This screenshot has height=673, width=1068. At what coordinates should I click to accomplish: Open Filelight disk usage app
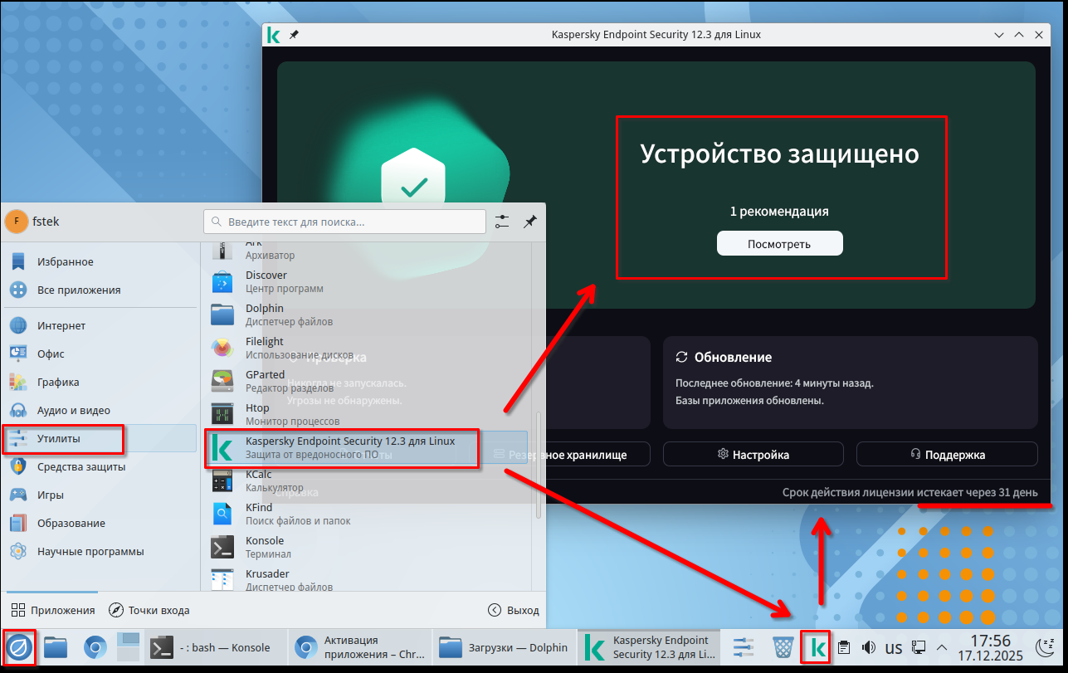coord(265,348)
